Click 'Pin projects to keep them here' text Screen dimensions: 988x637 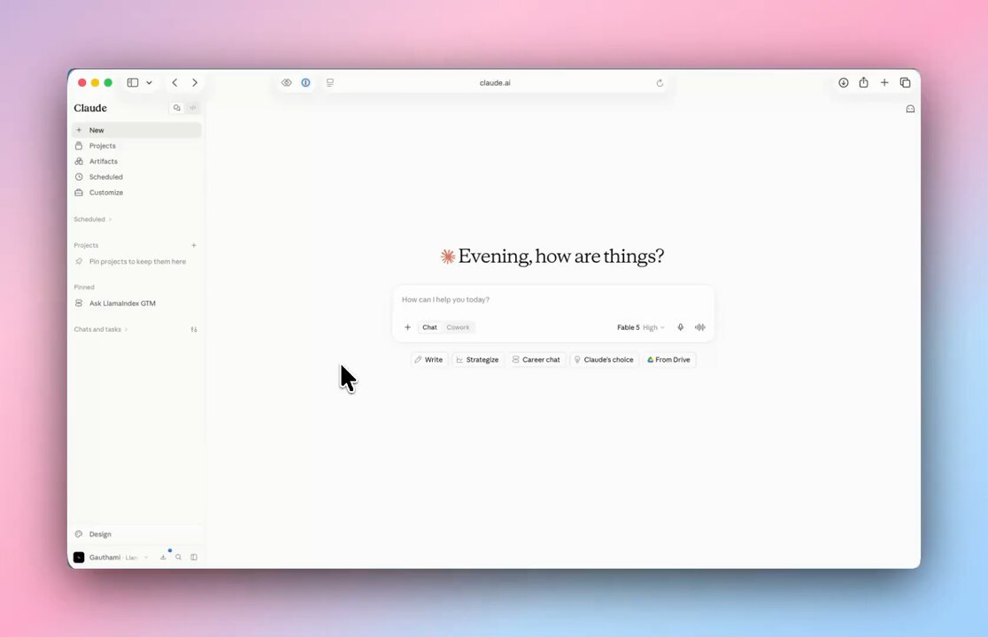pyautogui.click(x=137, y=262)
